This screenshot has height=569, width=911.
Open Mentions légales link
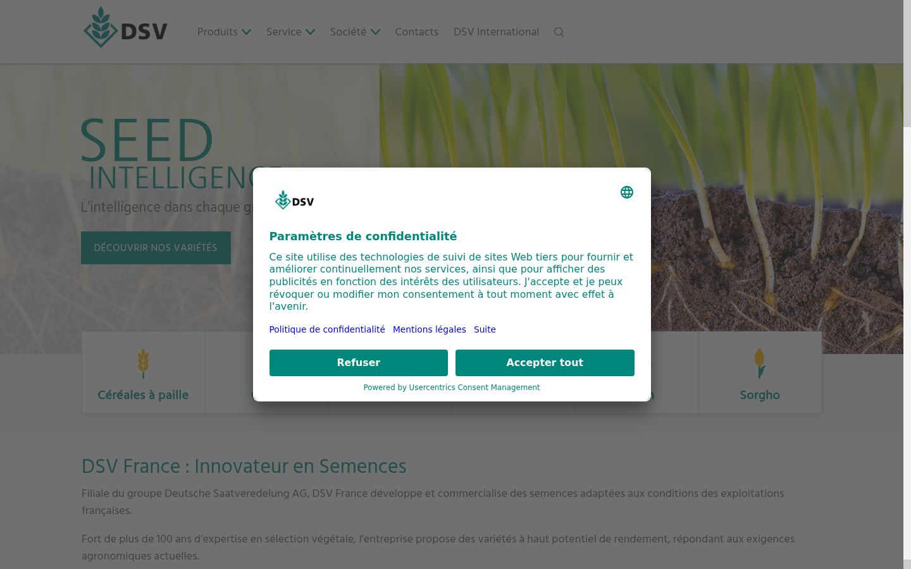tap(430, 329)
